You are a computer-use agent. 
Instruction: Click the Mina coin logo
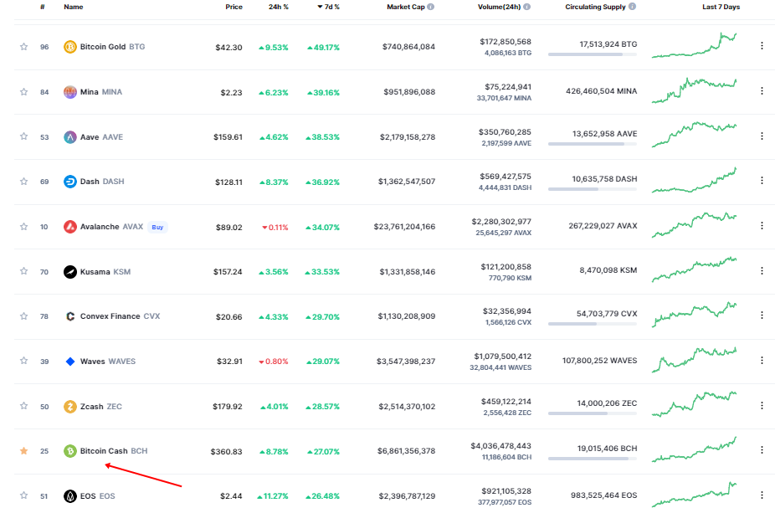pos(70,92)
